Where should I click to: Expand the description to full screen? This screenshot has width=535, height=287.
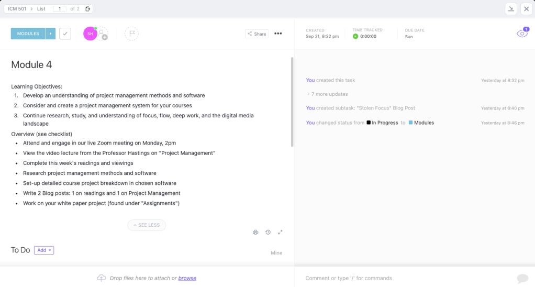click(280, 232)
